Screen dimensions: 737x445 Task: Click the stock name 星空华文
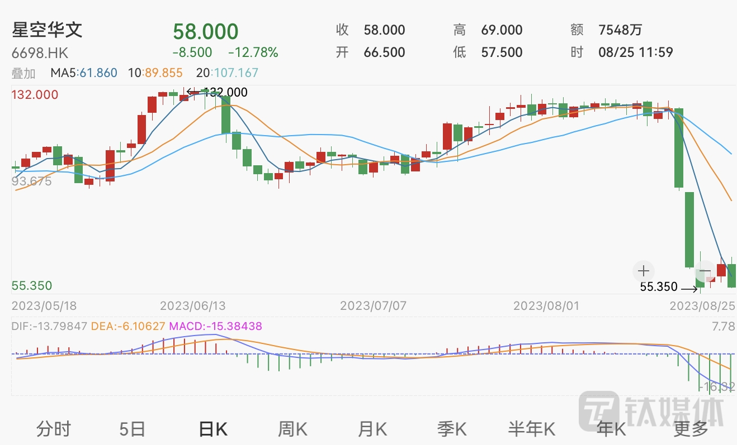47,30
